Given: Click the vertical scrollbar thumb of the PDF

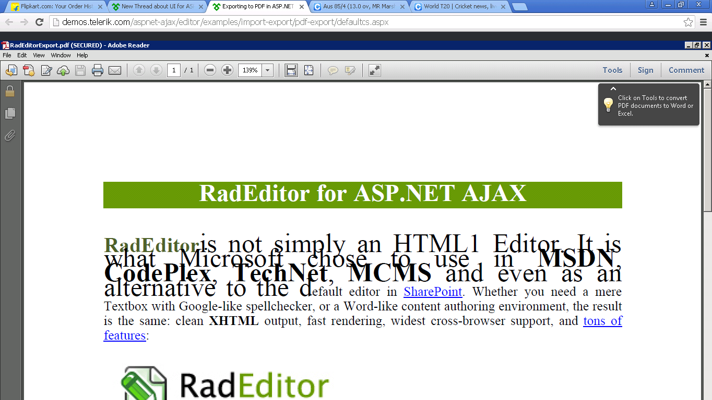Looking at the screenshot, I should 708,150.
